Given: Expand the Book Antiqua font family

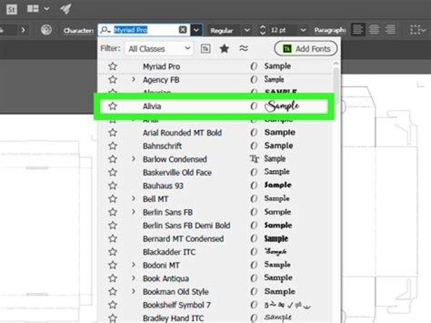Looking at the screenshot, I should pos(133,278).
